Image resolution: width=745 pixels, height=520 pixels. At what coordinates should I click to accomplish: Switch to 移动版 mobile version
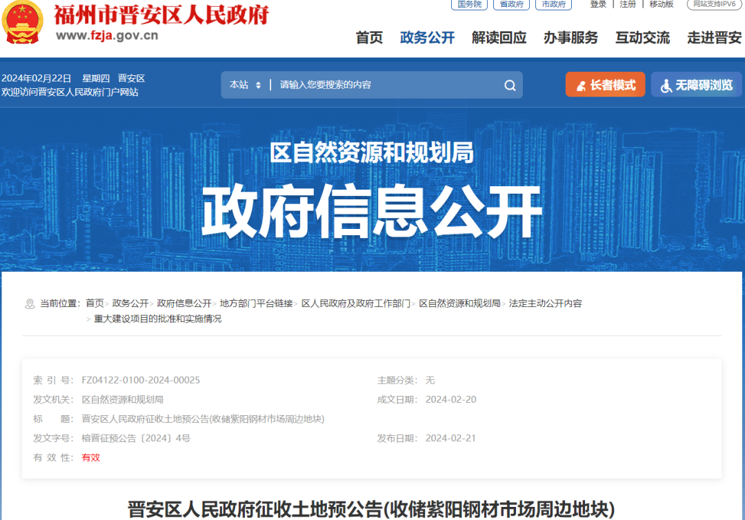(660, 6)
